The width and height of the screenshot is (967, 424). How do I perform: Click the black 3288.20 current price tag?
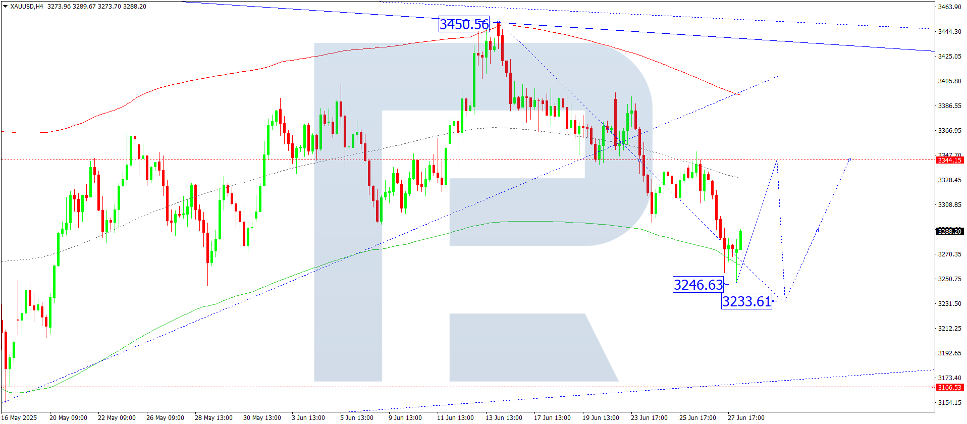pyautogui.click(x=949, y=231)
